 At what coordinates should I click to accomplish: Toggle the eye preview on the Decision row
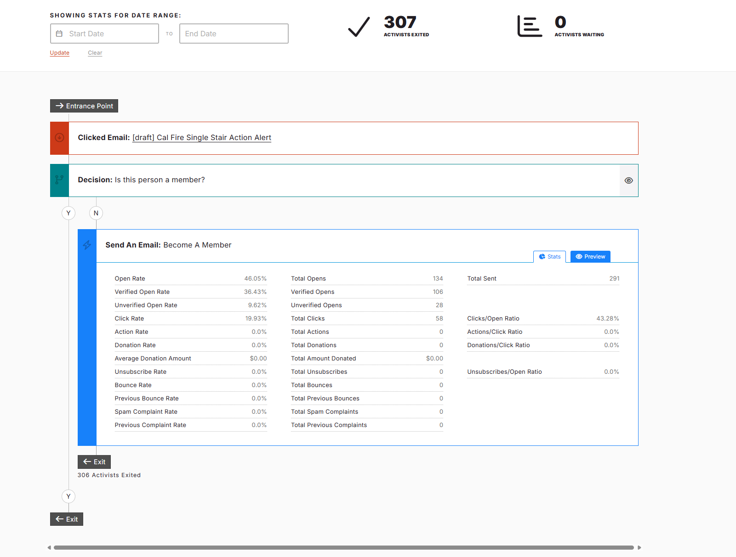point(628,180)
